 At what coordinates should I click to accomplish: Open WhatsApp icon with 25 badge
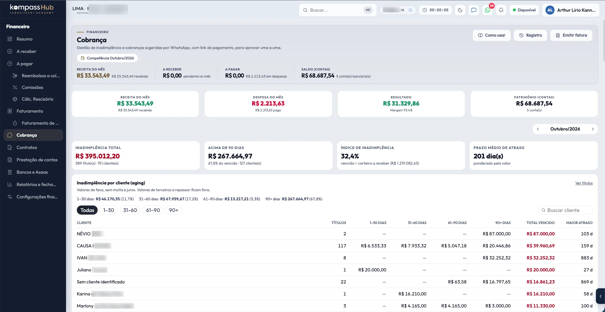tap(488, 10)
